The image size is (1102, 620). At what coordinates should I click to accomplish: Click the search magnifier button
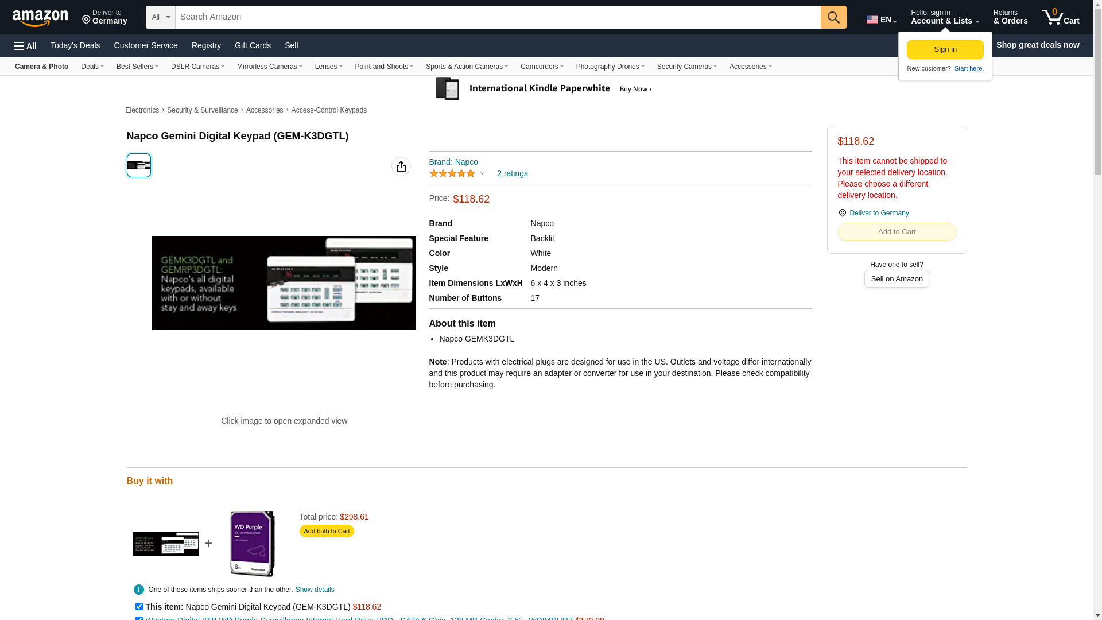pyautogui.click(x=833, y=17)
